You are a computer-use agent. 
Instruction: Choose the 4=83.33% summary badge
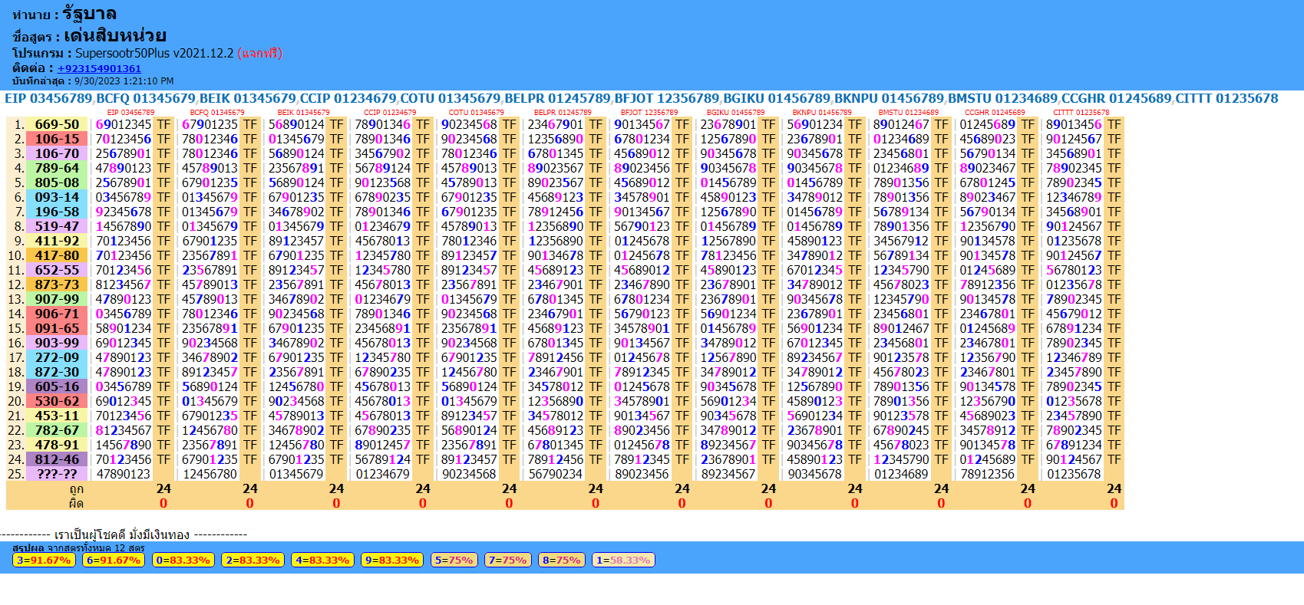click(322, 561)
